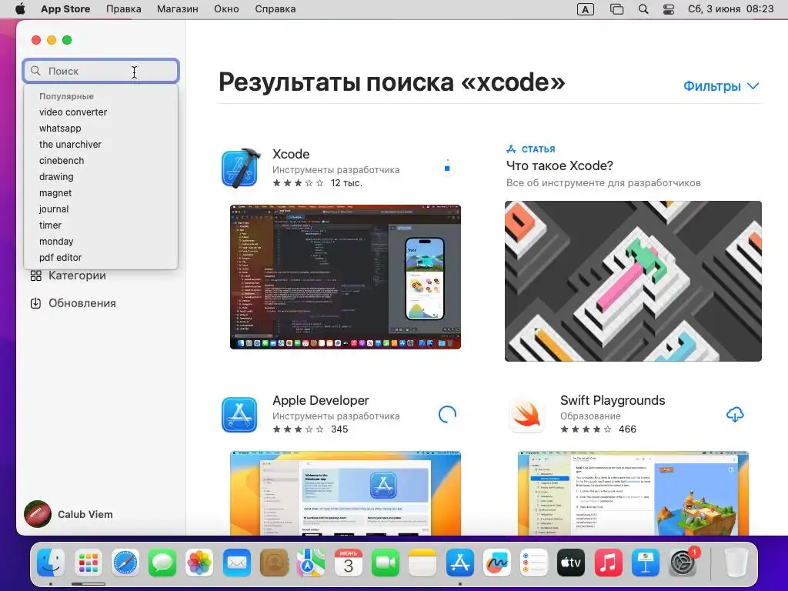The height and width of the screenshot is (591, 788).
Task: Open the article maze artwork image
Action: (633, 281)
